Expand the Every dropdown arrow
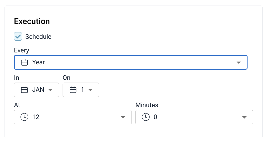The height and width of the screenshot is (153, 264). 239,63
